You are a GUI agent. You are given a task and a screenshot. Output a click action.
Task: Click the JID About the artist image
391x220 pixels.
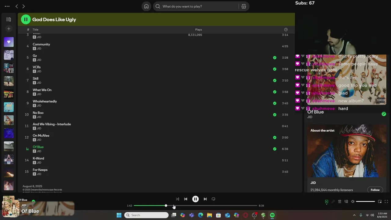click(347, 151)
